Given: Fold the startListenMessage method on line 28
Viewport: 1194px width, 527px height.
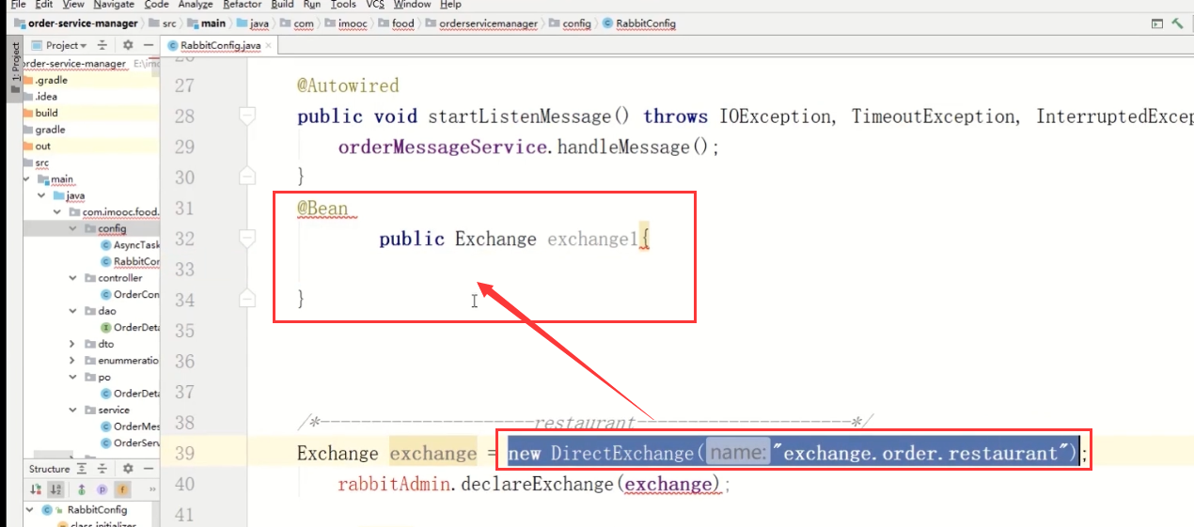Looking at the screenshot, I should pyautogui.click(x=247, y=116).
